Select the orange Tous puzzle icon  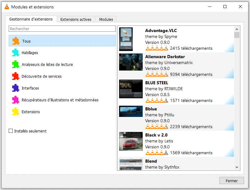click(16, 41)
